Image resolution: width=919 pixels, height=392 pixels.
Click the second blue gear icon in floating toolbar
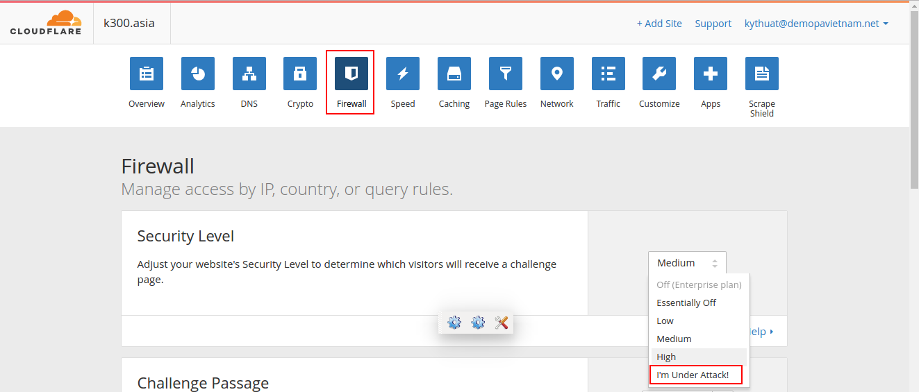(478, 323)
